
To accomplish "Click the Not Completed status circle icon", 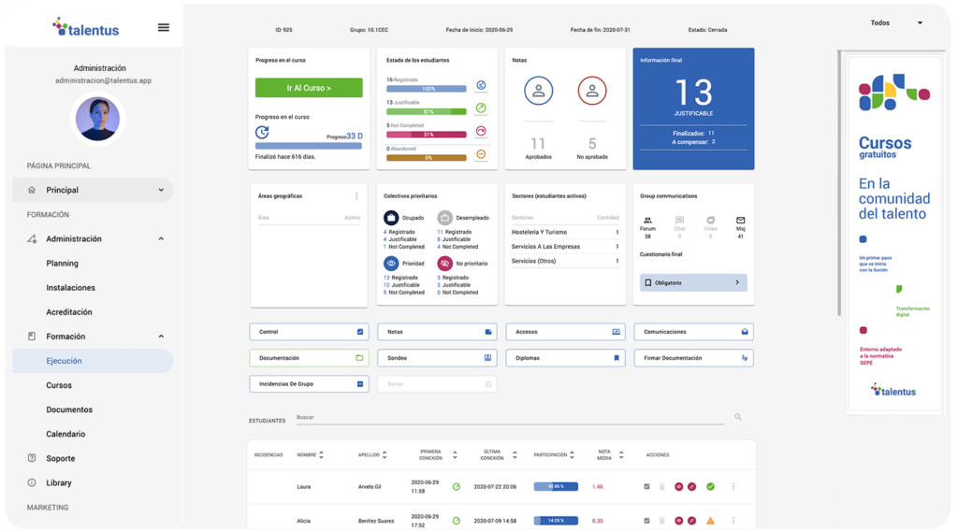I will point(482,131).
